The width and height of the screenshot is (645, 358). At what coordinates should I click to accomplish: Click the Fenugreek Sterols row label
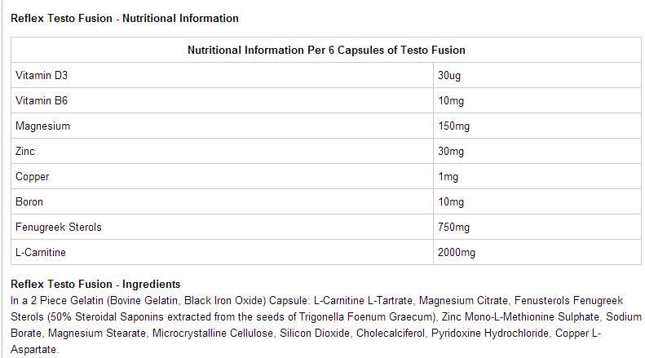click(59, 227)
